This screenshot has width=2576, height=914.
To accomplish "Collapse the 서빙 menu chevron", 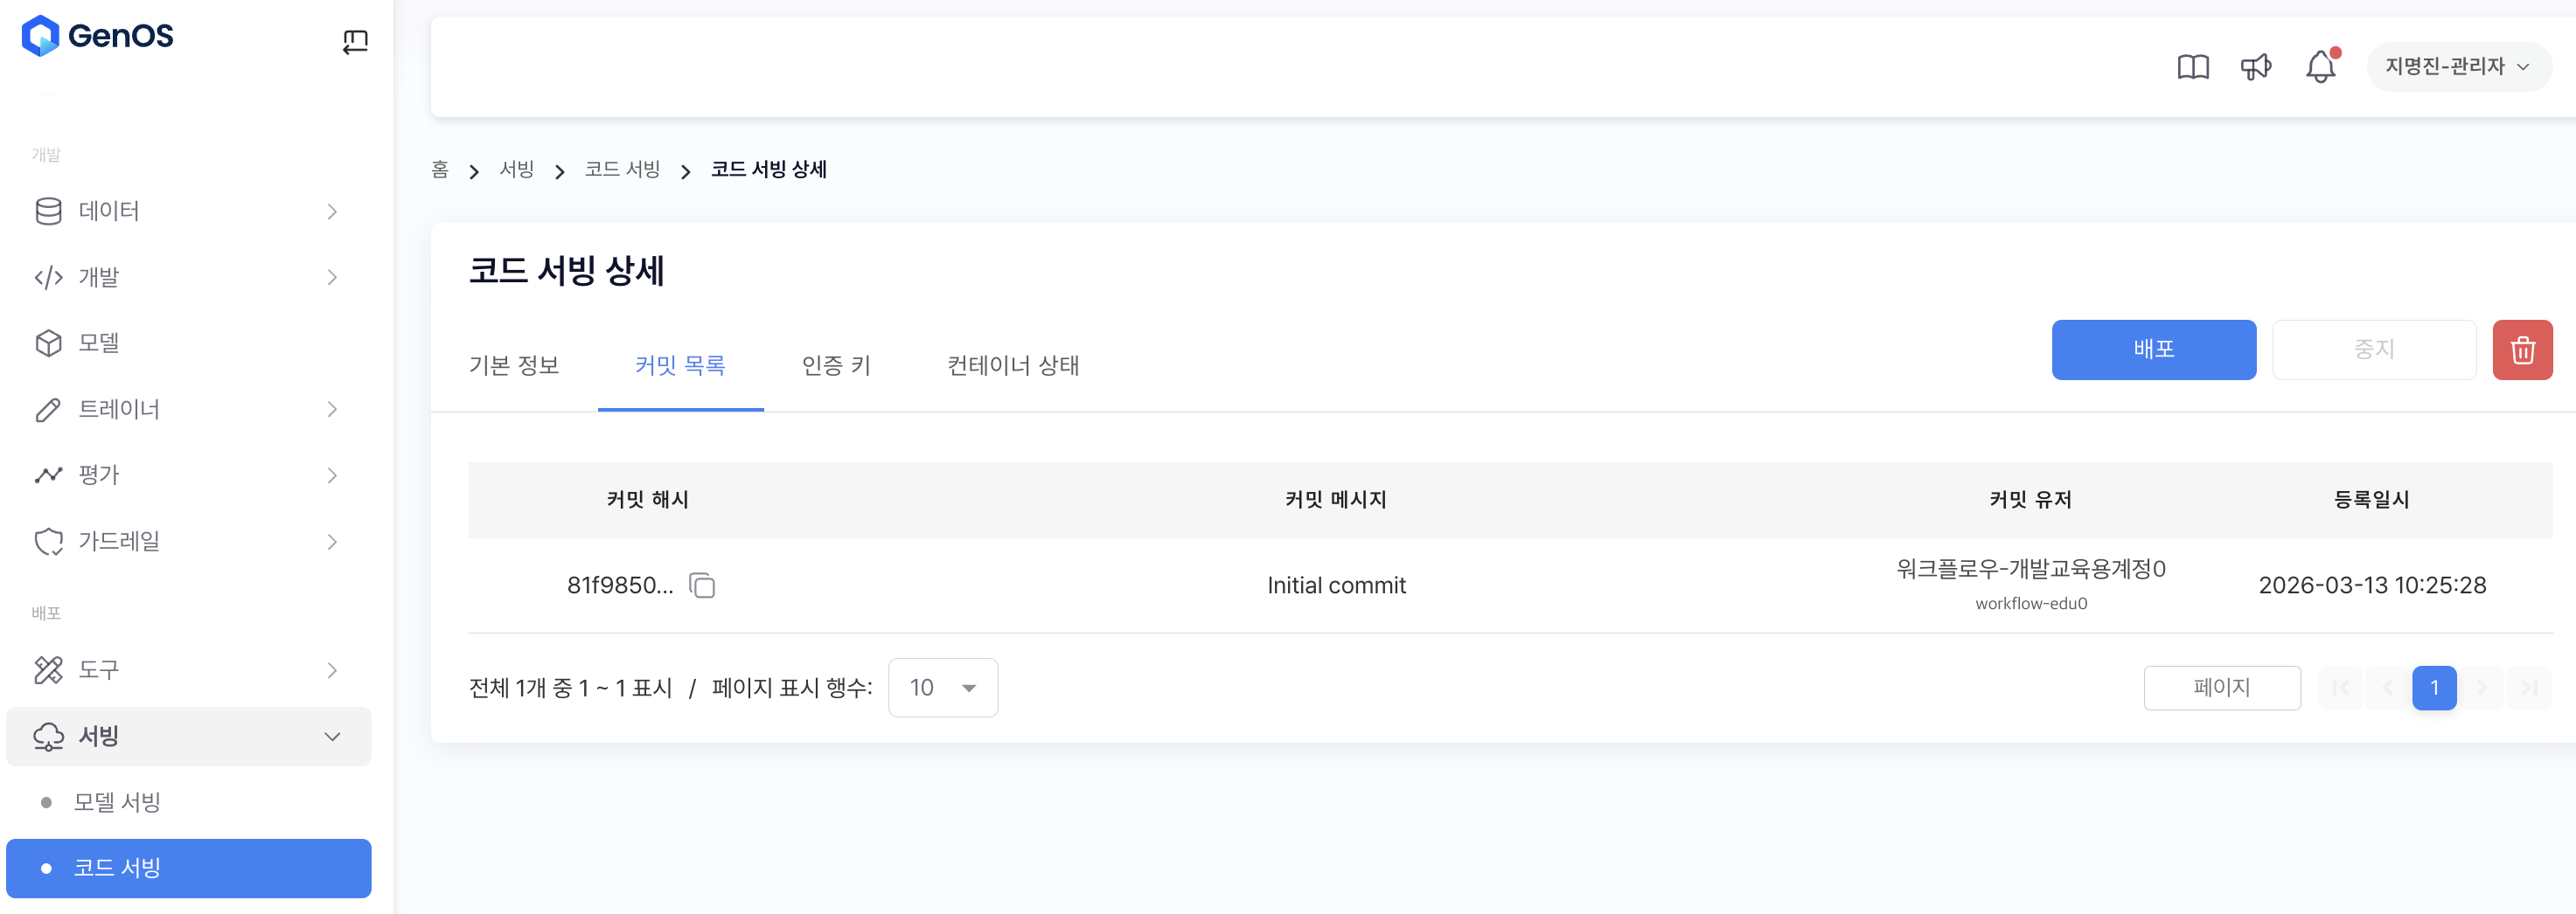I will (x=332, y=737).
